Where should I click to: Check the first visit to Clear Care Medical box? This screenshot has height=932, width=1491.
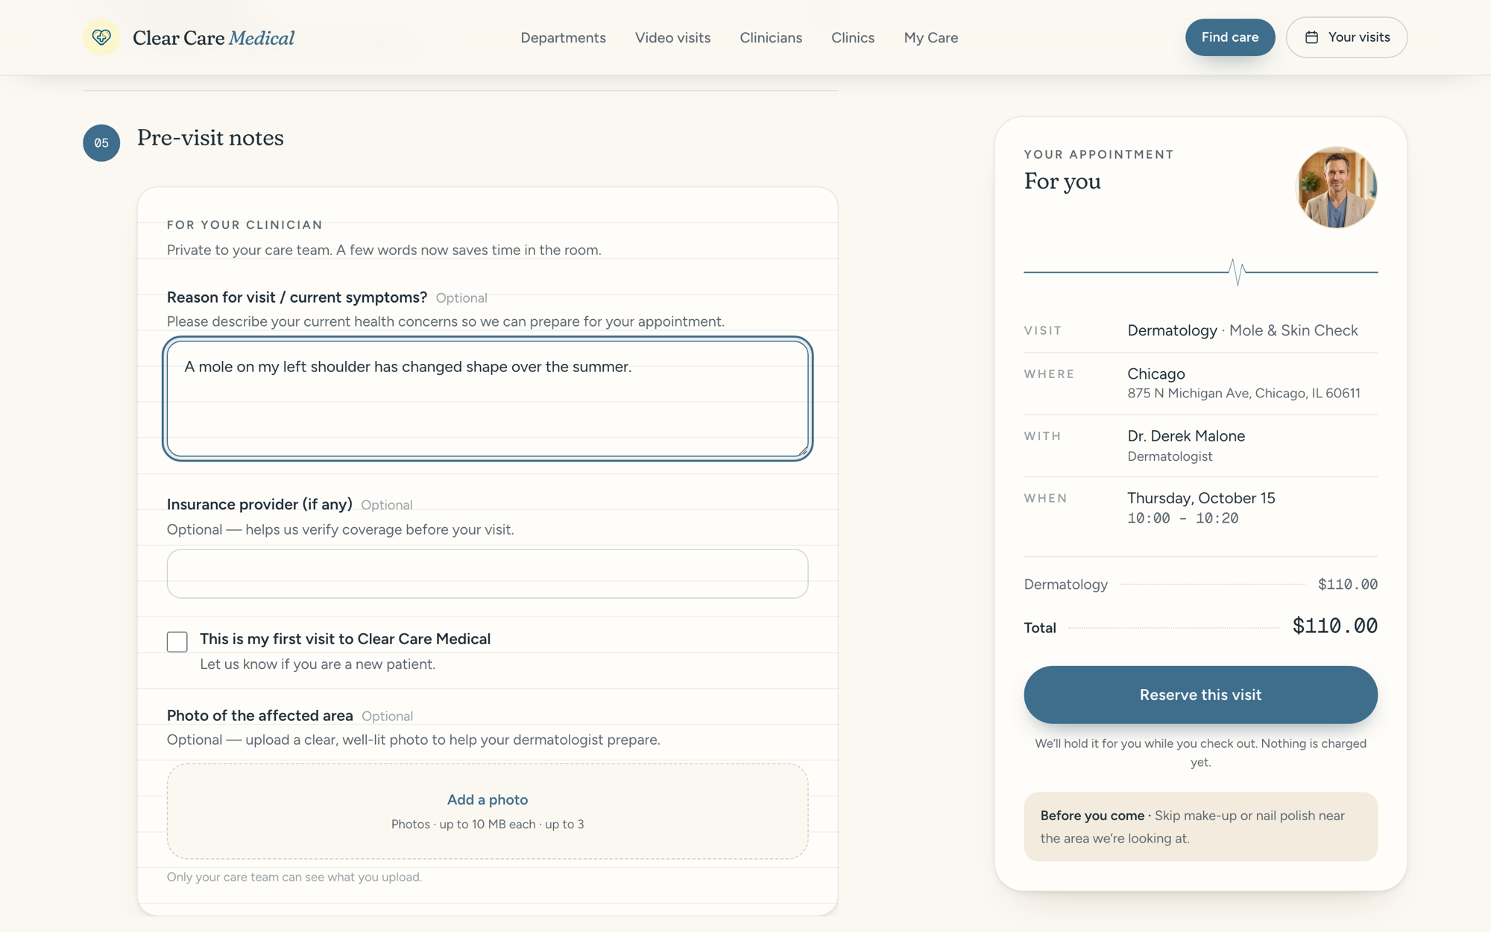click(177, 641)
